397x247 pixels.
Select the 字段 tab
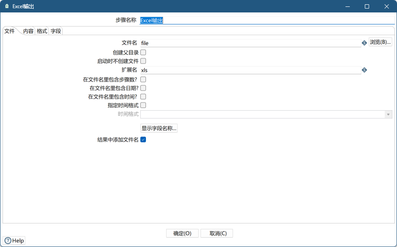coord(55,31)
